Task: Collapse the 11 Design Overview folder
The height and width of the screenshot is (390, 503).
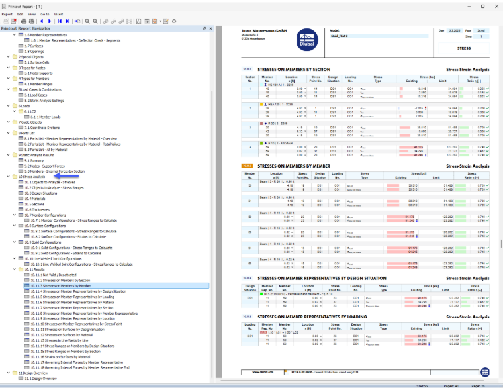Action: (x=9, y=373)
